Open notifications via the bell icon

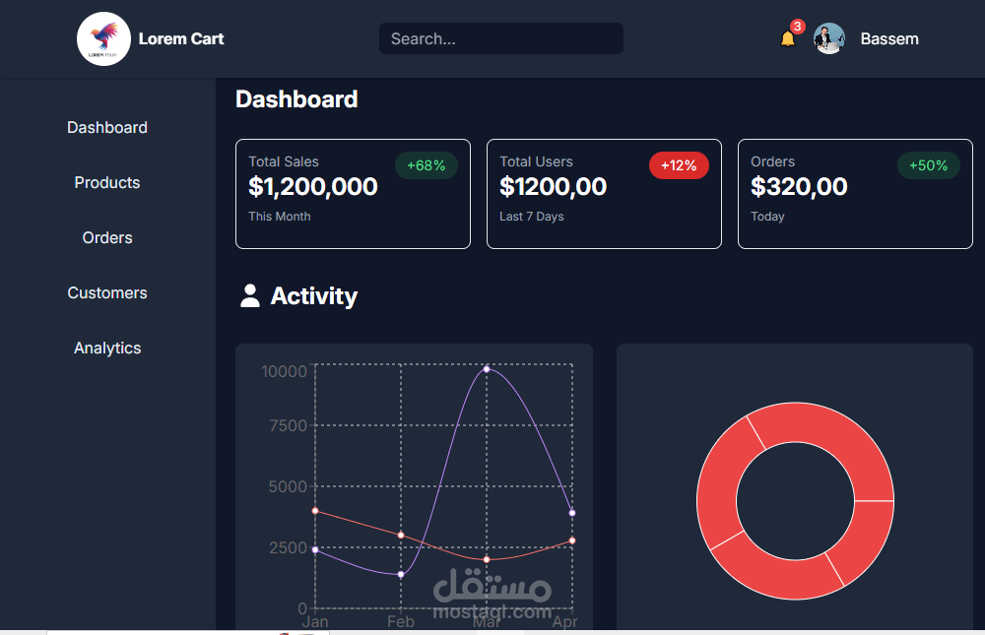787,39
